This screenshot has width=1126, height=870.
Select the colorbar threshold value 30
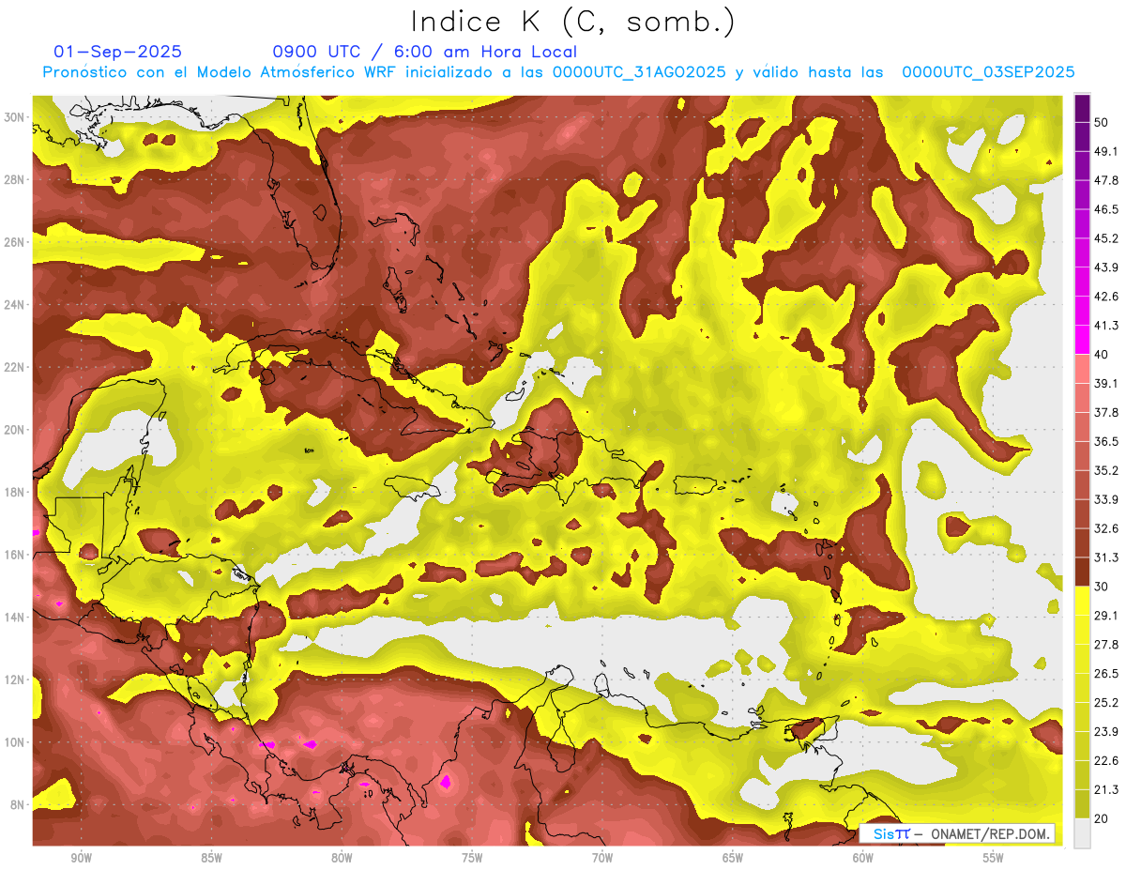(x=1102, y=587)
